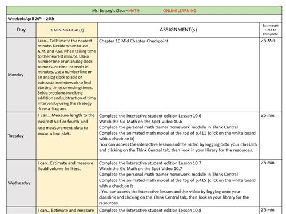Screen dimensions: 286x214
Task: Click 'Watch the Go Math on the Spot Video 10.6'
Action: tap(141, 122)
